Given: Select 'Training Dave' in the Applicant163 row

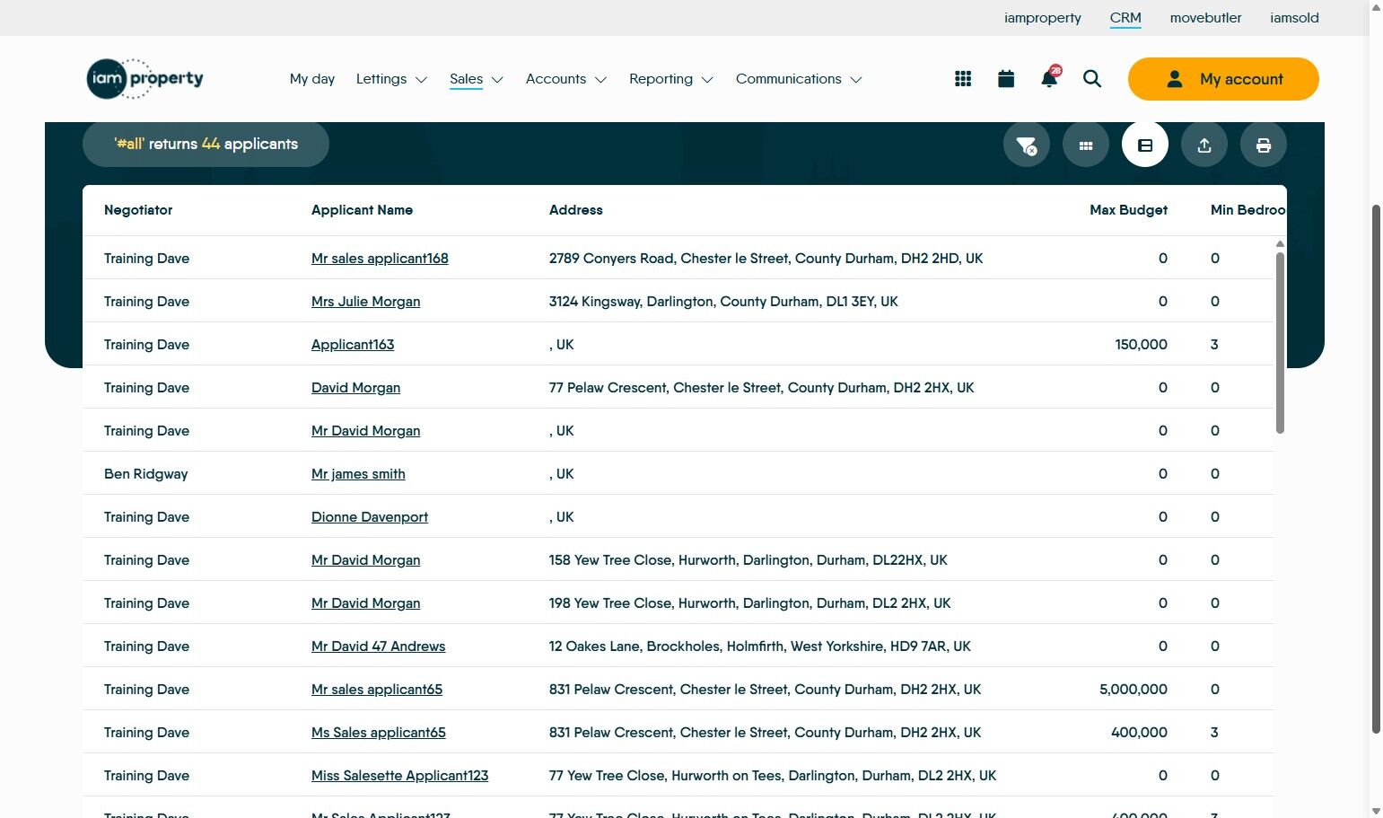Looking at the screenshot, I should (146, 345).
